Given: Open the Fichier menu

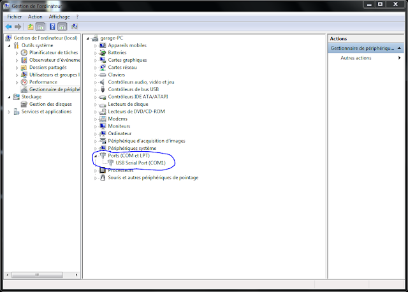Looking at the screenshot, I should (14, 17).
